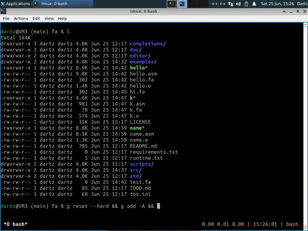Image resolution: width=308 pixels, height=231 pixels.
Task: Open the notification bell
Action: click(254, 4)
